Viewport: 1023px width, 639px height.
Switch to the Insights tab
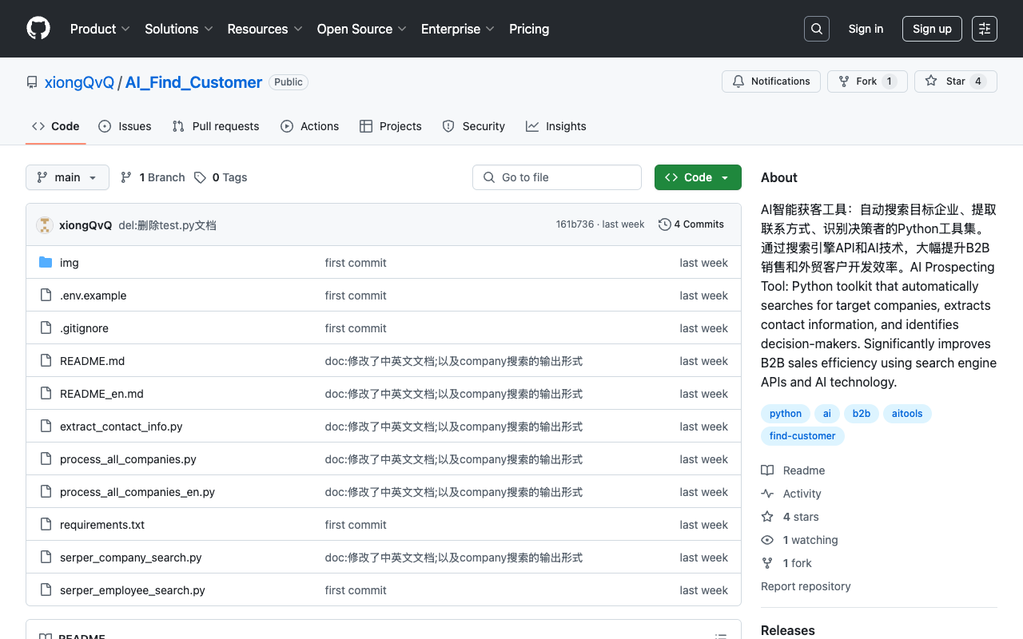point(556,126)
